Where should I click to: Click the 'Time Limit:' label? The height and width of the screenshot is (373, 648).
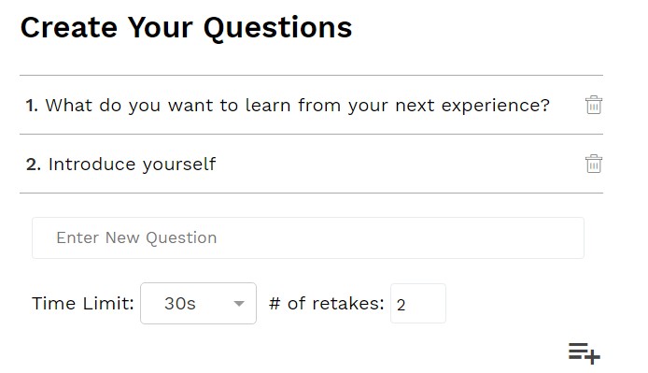click(83, 304)
